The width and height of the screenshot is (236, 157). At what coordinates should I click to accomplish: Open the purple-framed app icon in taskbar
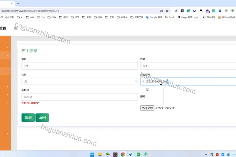tap(115, 154)
